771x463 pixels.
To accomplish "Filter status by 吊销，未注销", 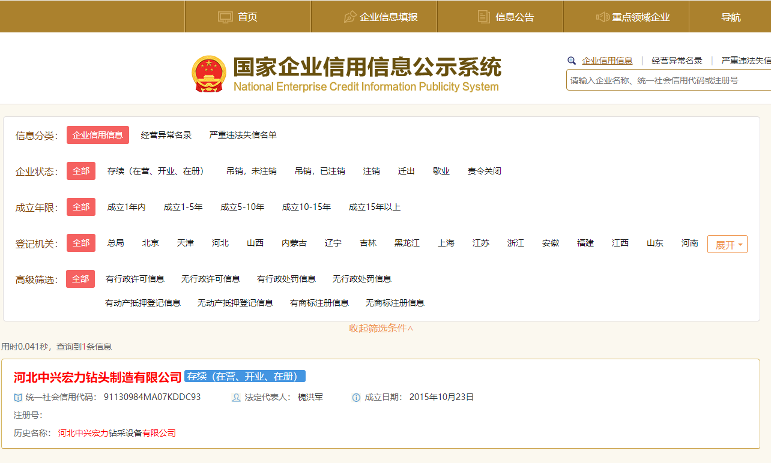I will pyautogui.click(x=252, y=171).
